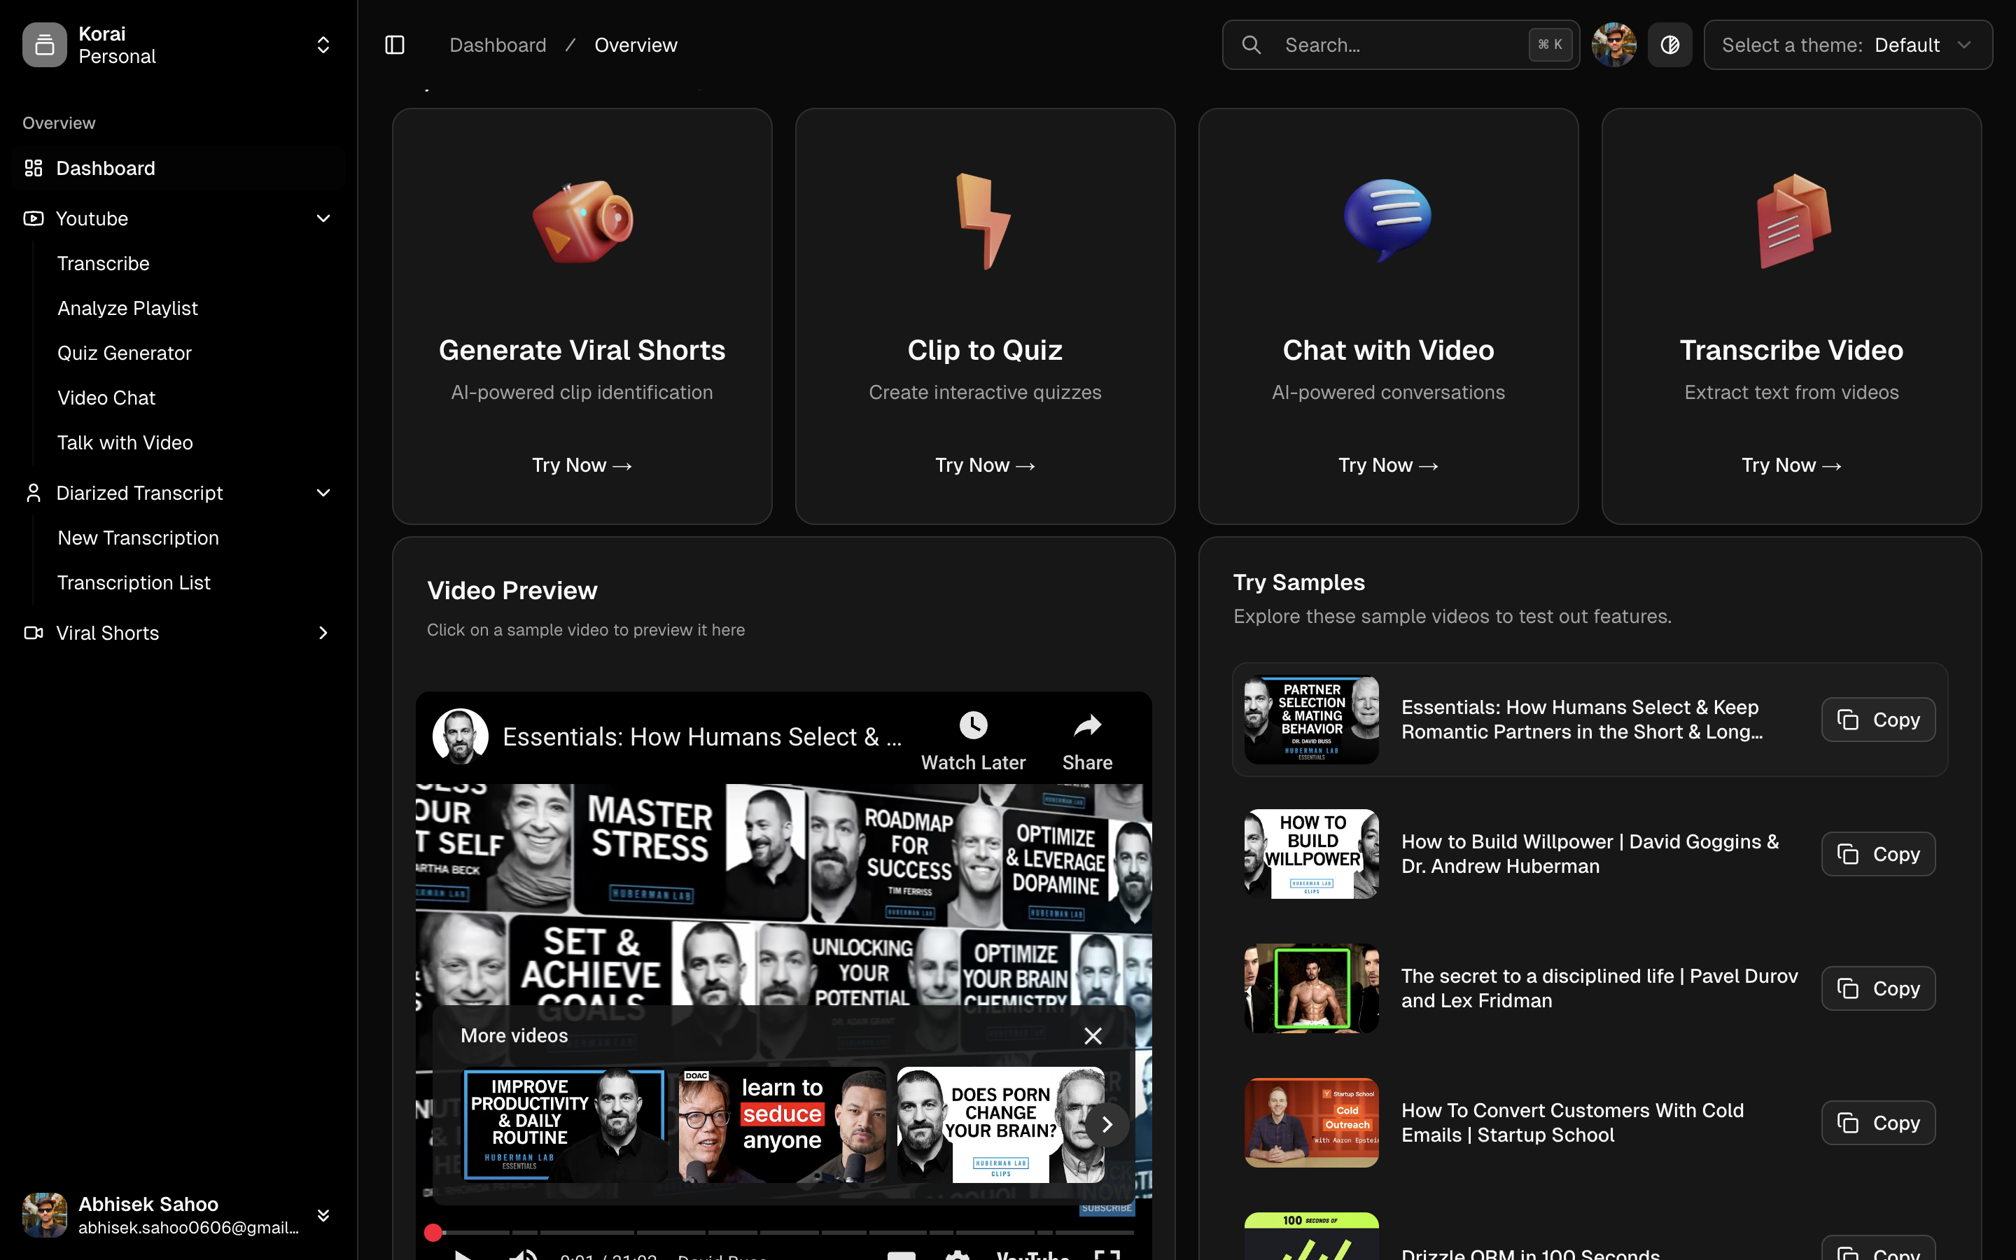This screenshot has width=2016, height=1260.
Task: Open Quiz Generator in sidebar
Action: [x=124, y=353]
